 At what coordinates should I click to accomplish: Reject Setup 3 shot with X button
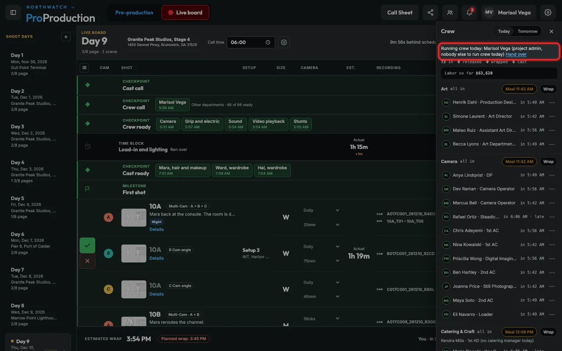(x=87, y=261)
